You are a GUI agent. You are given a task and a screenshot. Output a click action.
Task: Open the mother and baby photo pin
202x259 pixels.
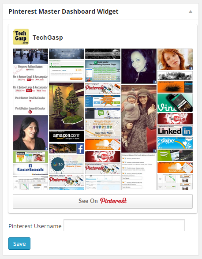[139, 119]
